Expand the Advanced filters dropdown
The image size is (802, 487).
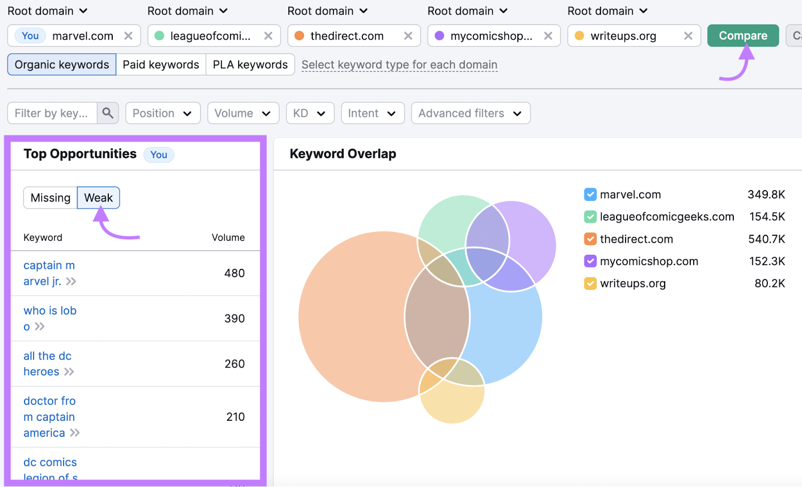(x=470, y=113)
